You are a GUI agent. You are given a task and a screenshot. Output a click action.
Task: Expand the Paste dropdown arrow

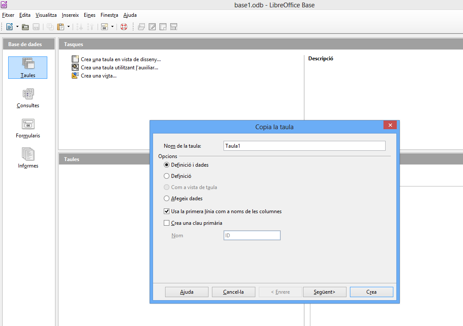[68, 27]
